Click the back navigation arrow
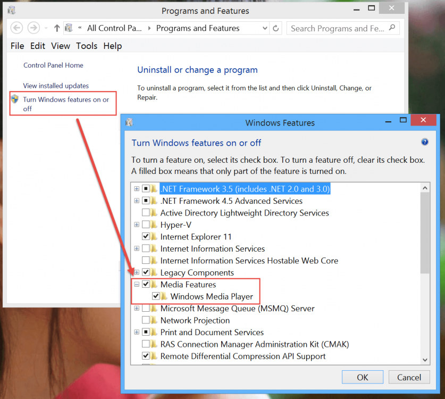This screenshot has width=445, height=399. pos(15,28)
